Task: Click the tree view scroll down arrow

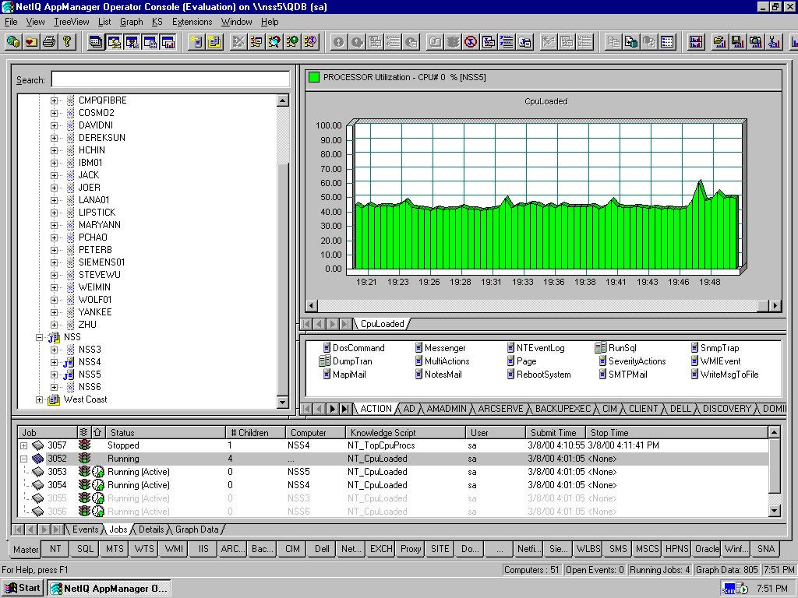Action: point(283,403)
